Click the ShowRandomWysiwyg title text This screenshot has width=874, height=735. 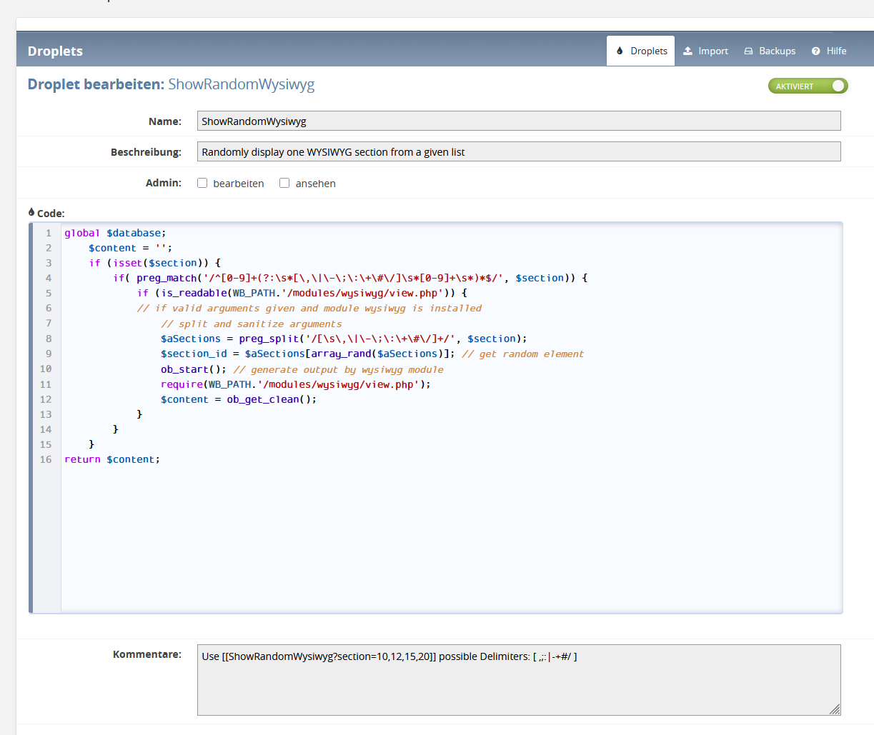click(241, 84)
